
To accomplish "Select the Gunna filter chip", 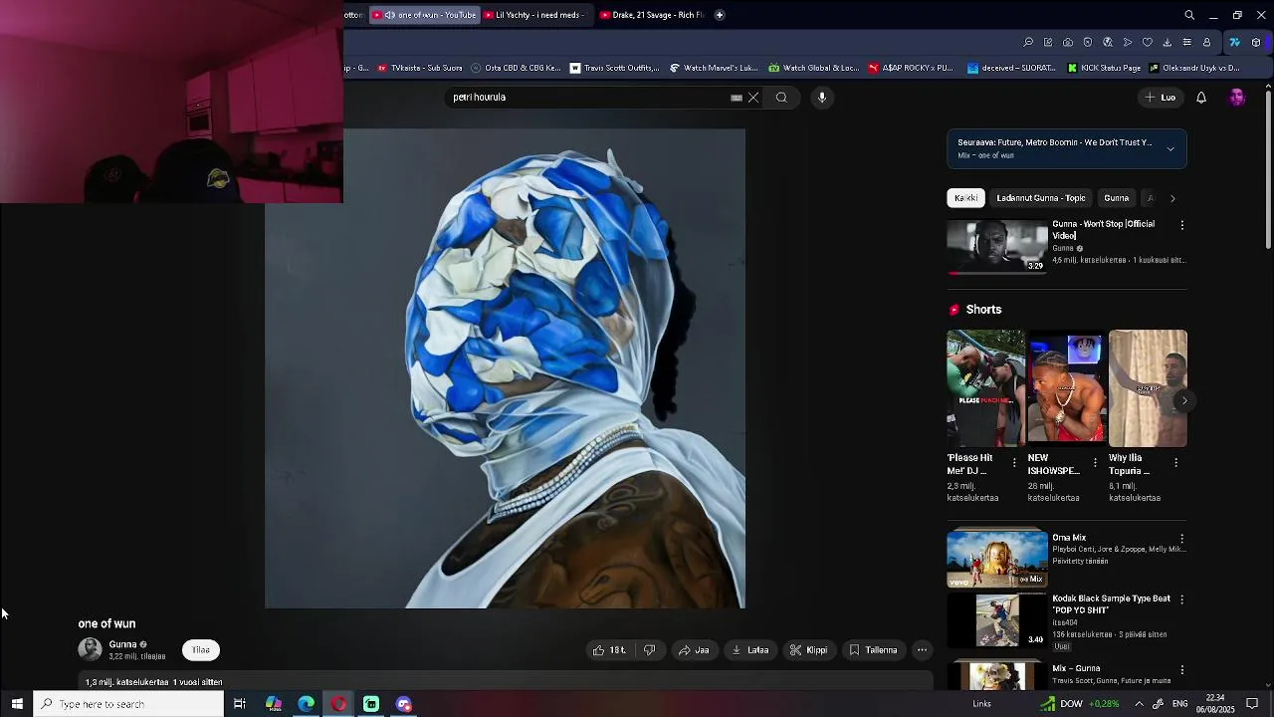I will (1117, 198).
